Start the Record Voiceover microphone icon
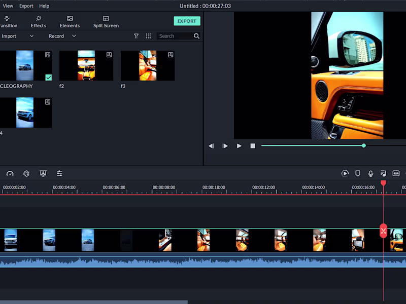 [371, 173]
